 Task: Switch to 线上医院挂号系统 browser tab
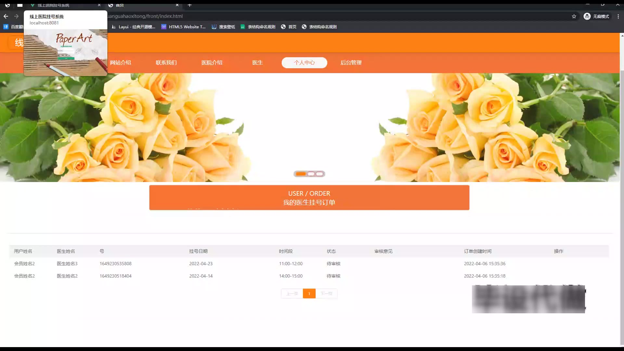click(x=54, y=5)
